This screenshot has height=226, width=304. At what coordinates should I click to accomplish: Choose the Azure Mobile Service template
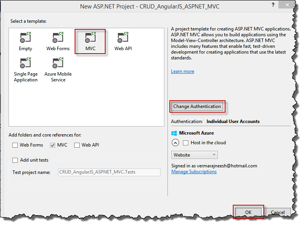58,64
